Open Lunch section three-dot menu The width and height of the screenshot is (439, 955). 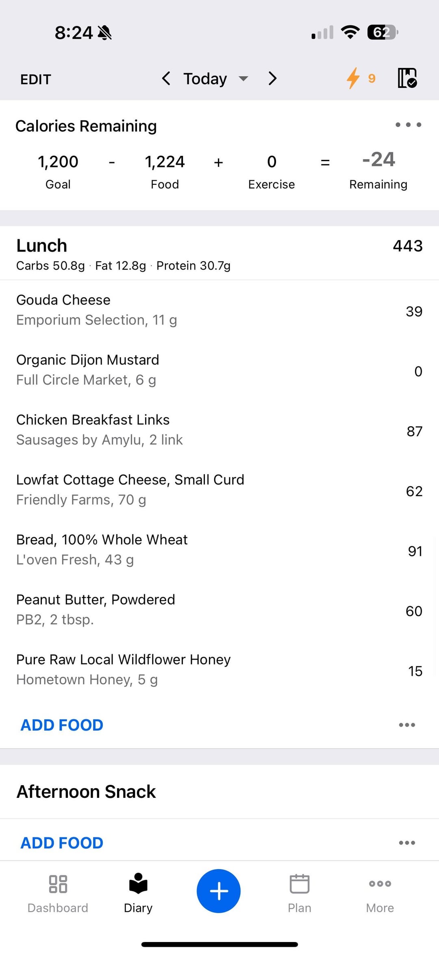(x=407, y=725)
